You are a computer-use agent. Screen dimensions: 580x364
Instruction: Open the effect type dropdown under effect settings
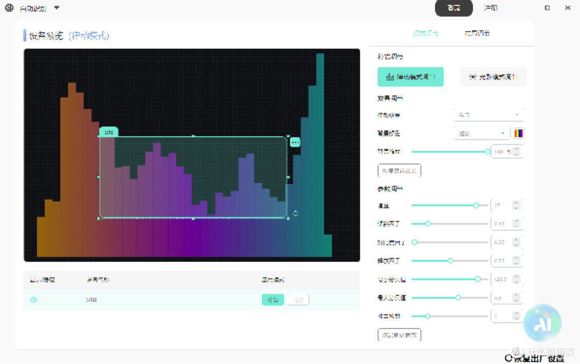coord(489,115)
